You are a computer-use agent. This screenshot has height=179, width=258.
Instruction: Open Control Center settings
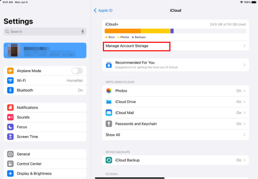point(45,164)
